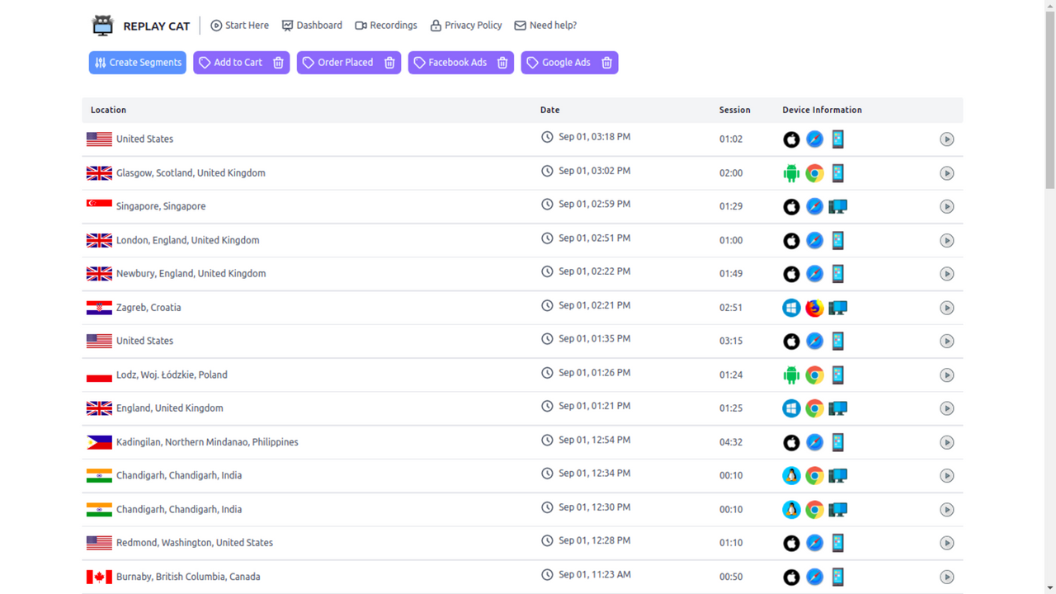Viewport: 1056px width, 594px height.
Task: Click the Chrome icon on the Lodz, Poland row
Action: tap(814, 375)
